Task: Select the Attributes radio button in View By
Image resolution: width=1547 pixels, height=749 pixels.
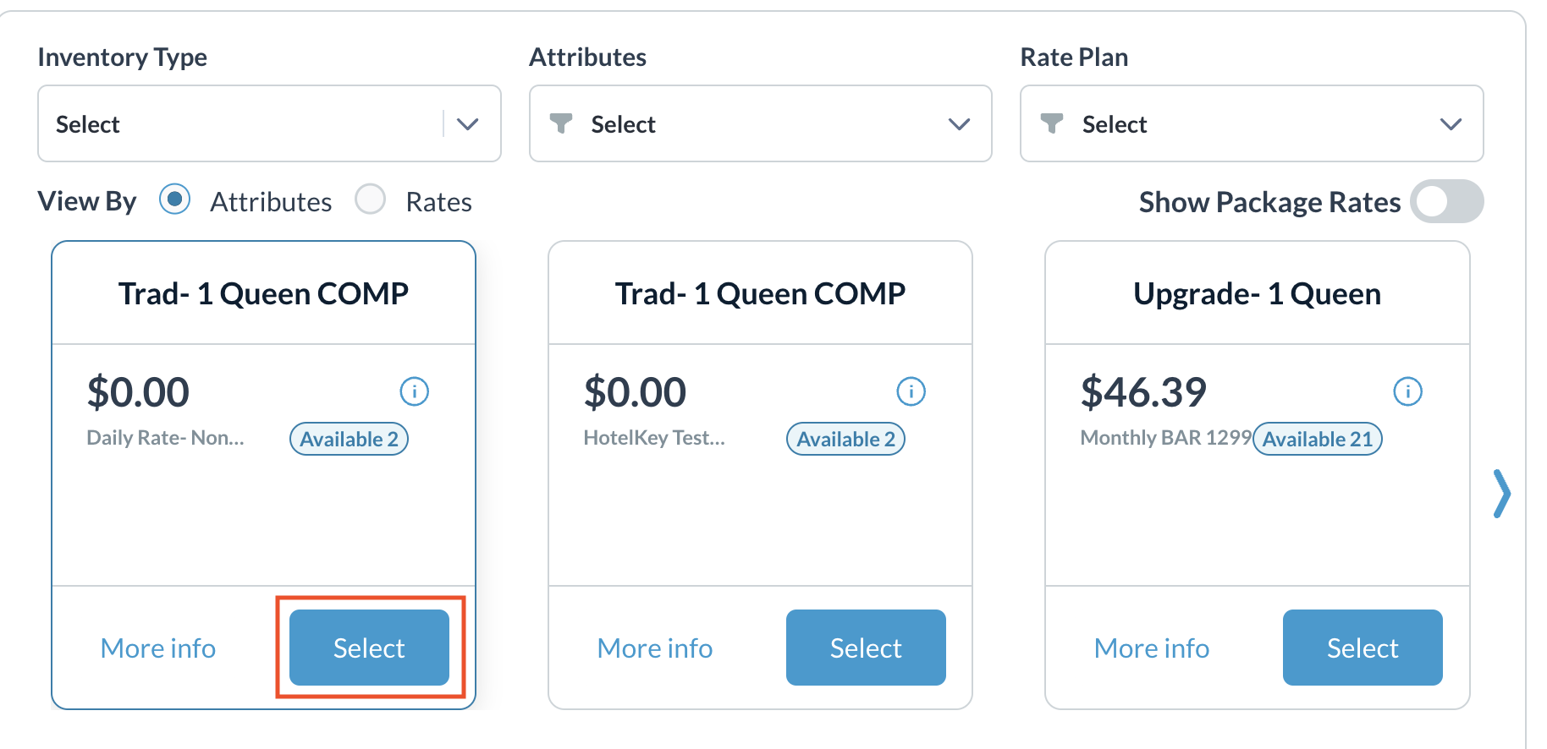Action: (174, 200)
